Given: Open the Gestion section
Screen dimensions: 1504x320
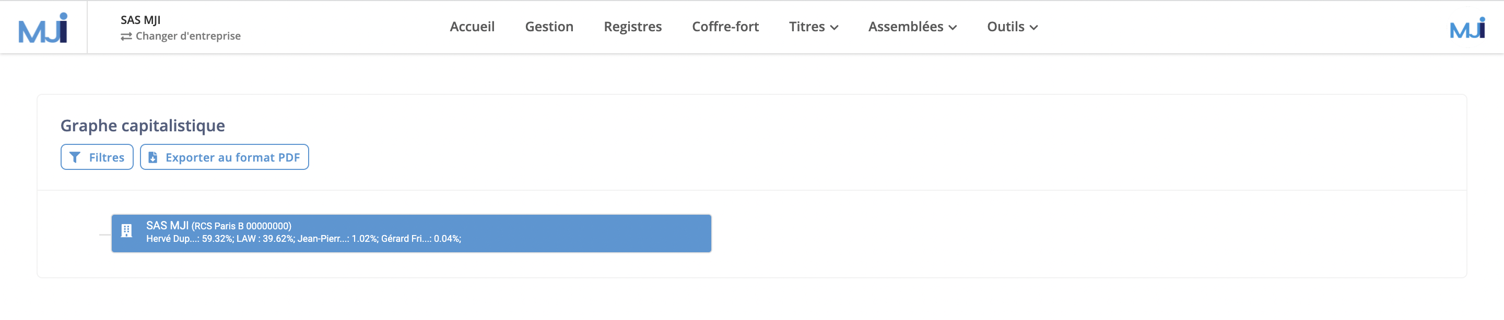Looking at the screenshot, I should tap(549, 27).
